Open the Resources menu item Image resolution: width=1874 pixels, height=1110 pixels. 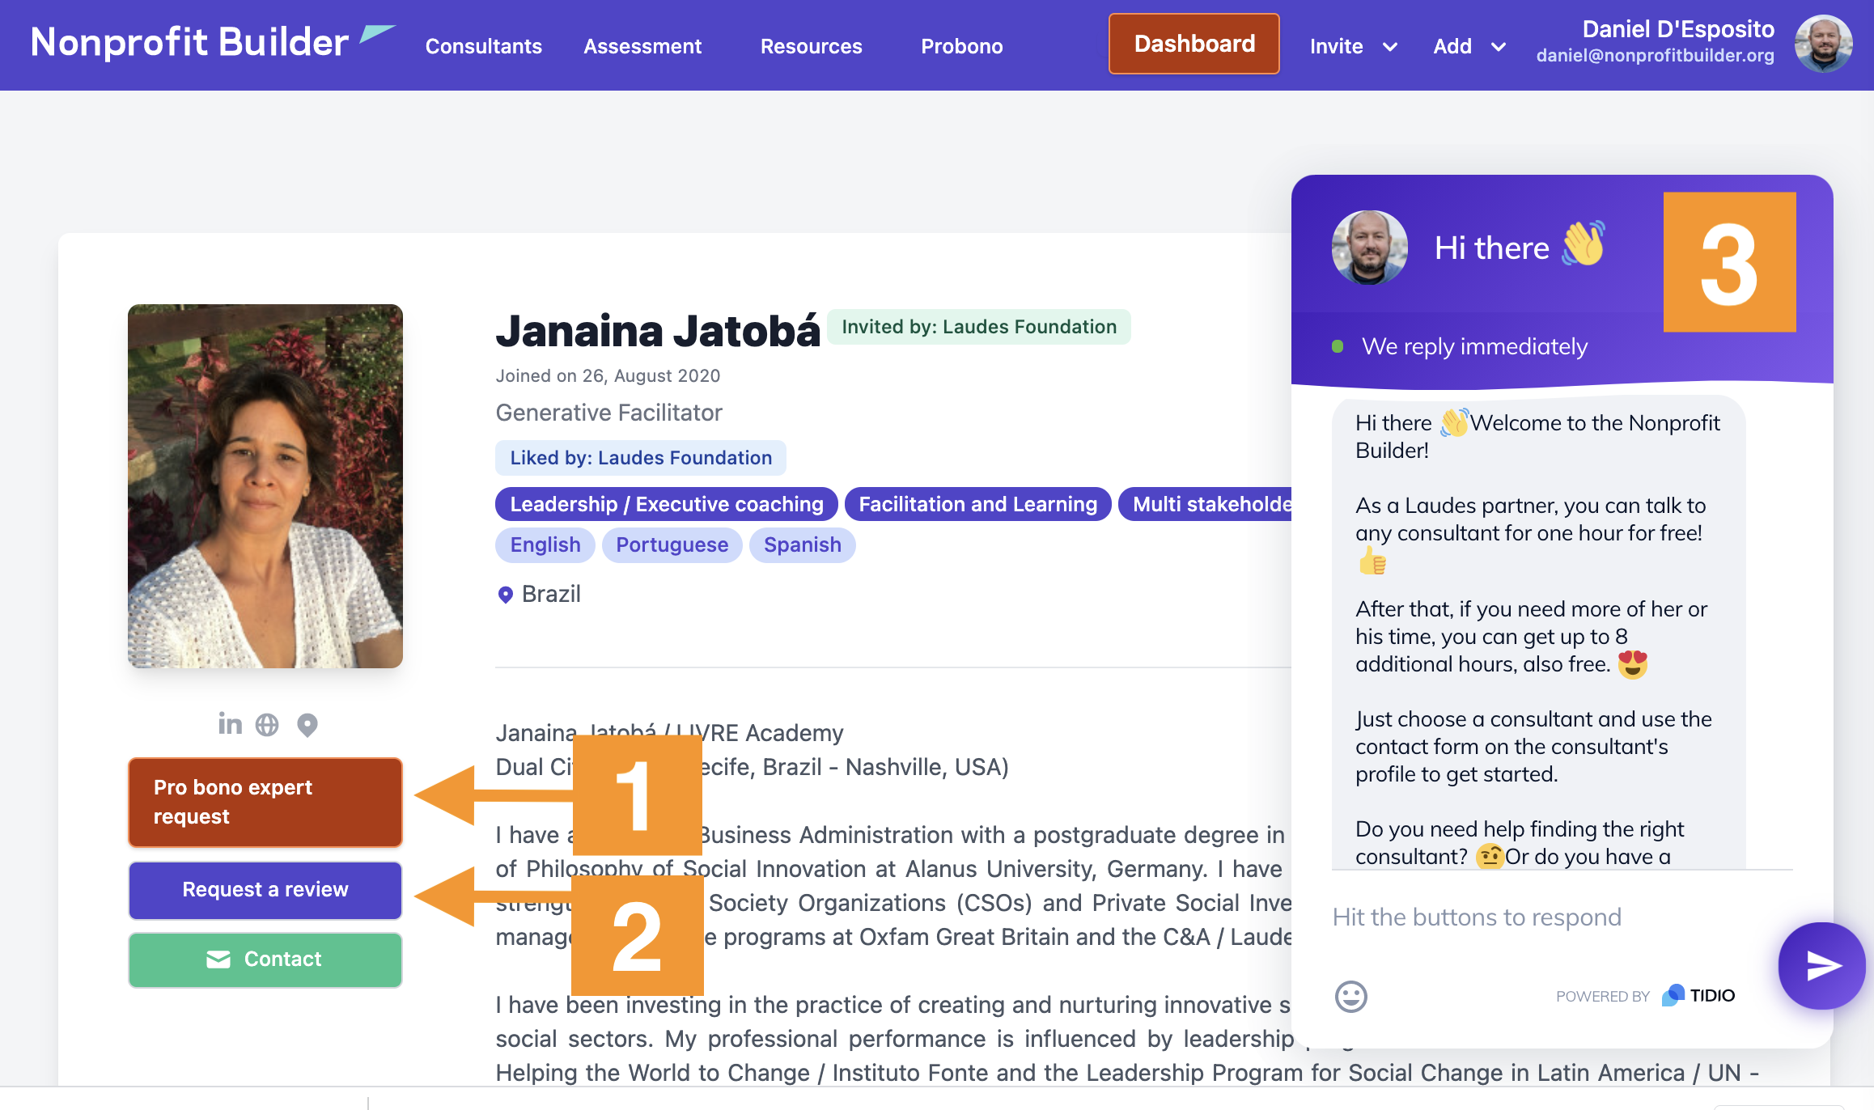coord(811,46)
